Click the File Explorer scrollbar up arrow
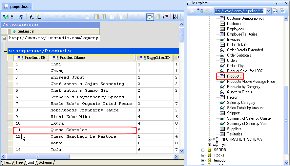290x166 pixels. coord(286,18)
